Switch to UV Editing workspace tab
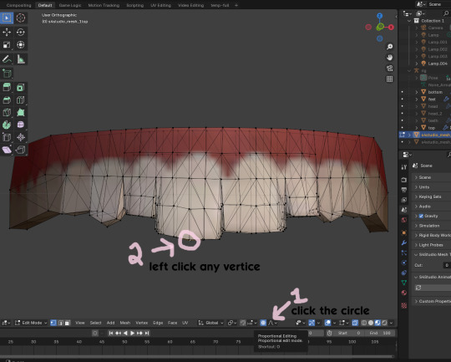This screenshot has height=362, width=451. [160, 5]
